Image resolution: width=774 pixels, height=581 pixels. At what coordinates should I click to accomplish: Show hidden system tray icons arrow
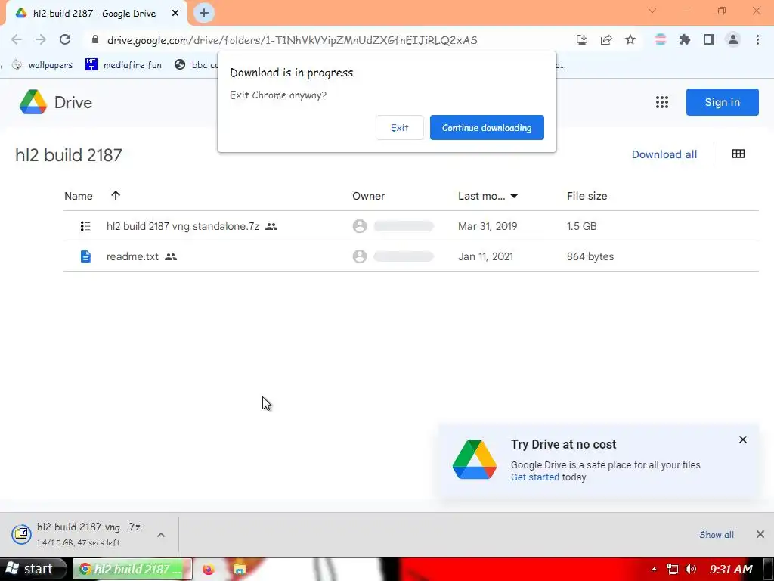click(x=654, y=570)
